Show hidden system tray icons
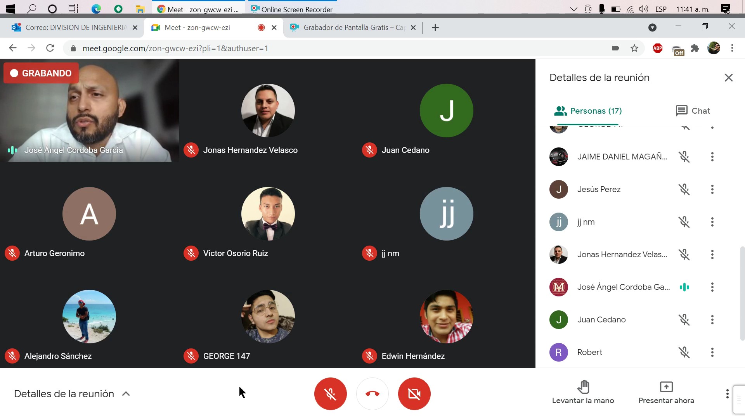The width and height of the screenshot is (745, 419). tap(573, 9)
